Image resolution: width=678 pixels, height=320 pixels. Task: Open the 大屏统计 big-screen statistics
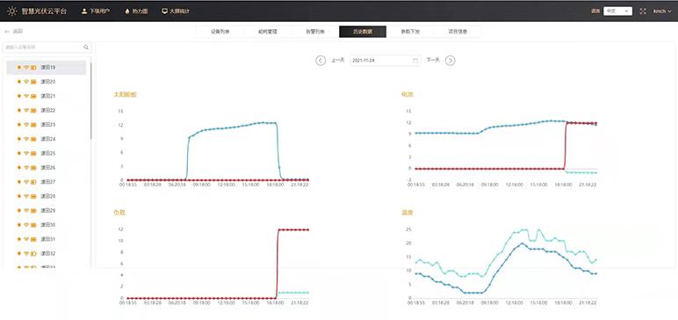tap(175, 11)
